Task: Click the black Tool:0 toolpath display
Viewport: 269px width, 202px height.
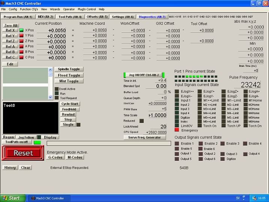Action: coord(30,118)
